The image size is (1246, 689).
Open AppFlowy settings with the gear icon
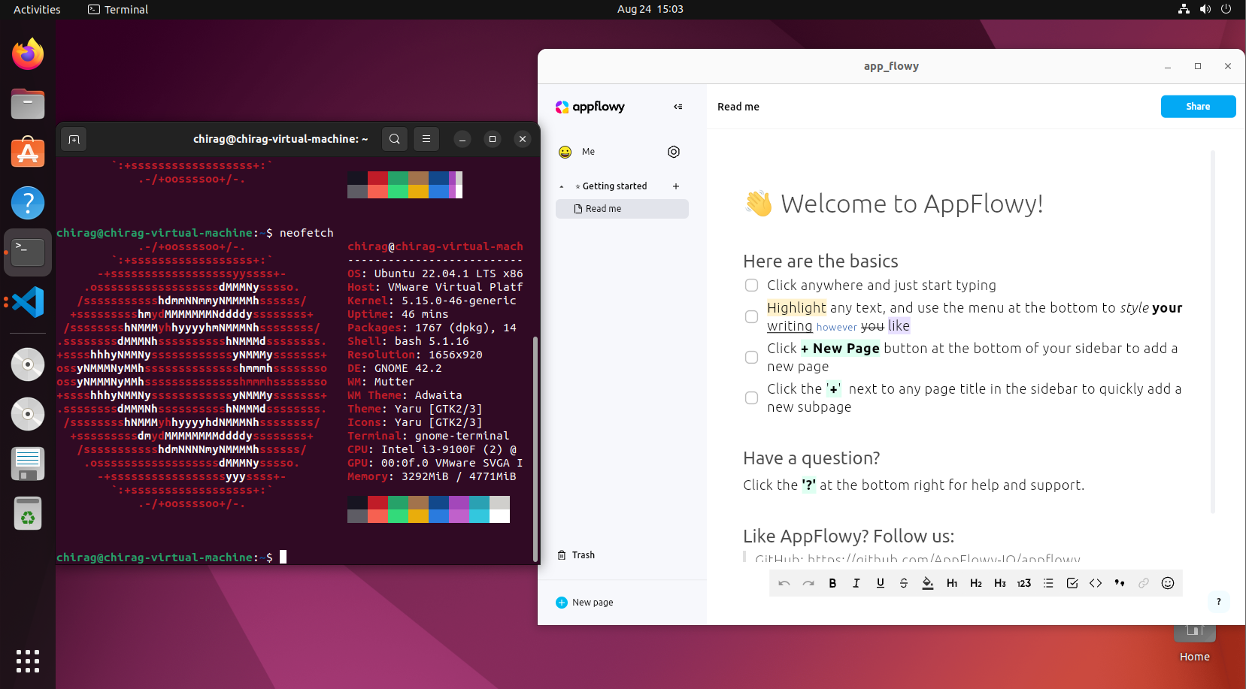point(674,152)
